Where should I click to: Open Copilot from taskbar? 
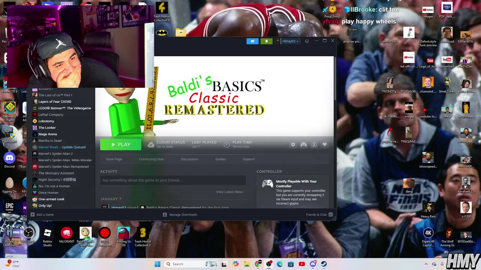coord(236,264)
